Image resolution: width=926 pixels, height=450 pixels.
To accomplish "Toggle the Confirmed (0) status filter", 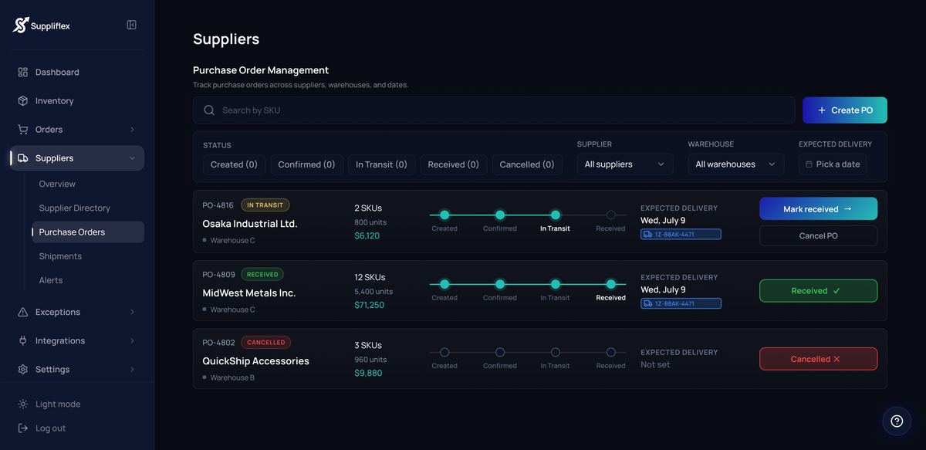I will [306, 164].
